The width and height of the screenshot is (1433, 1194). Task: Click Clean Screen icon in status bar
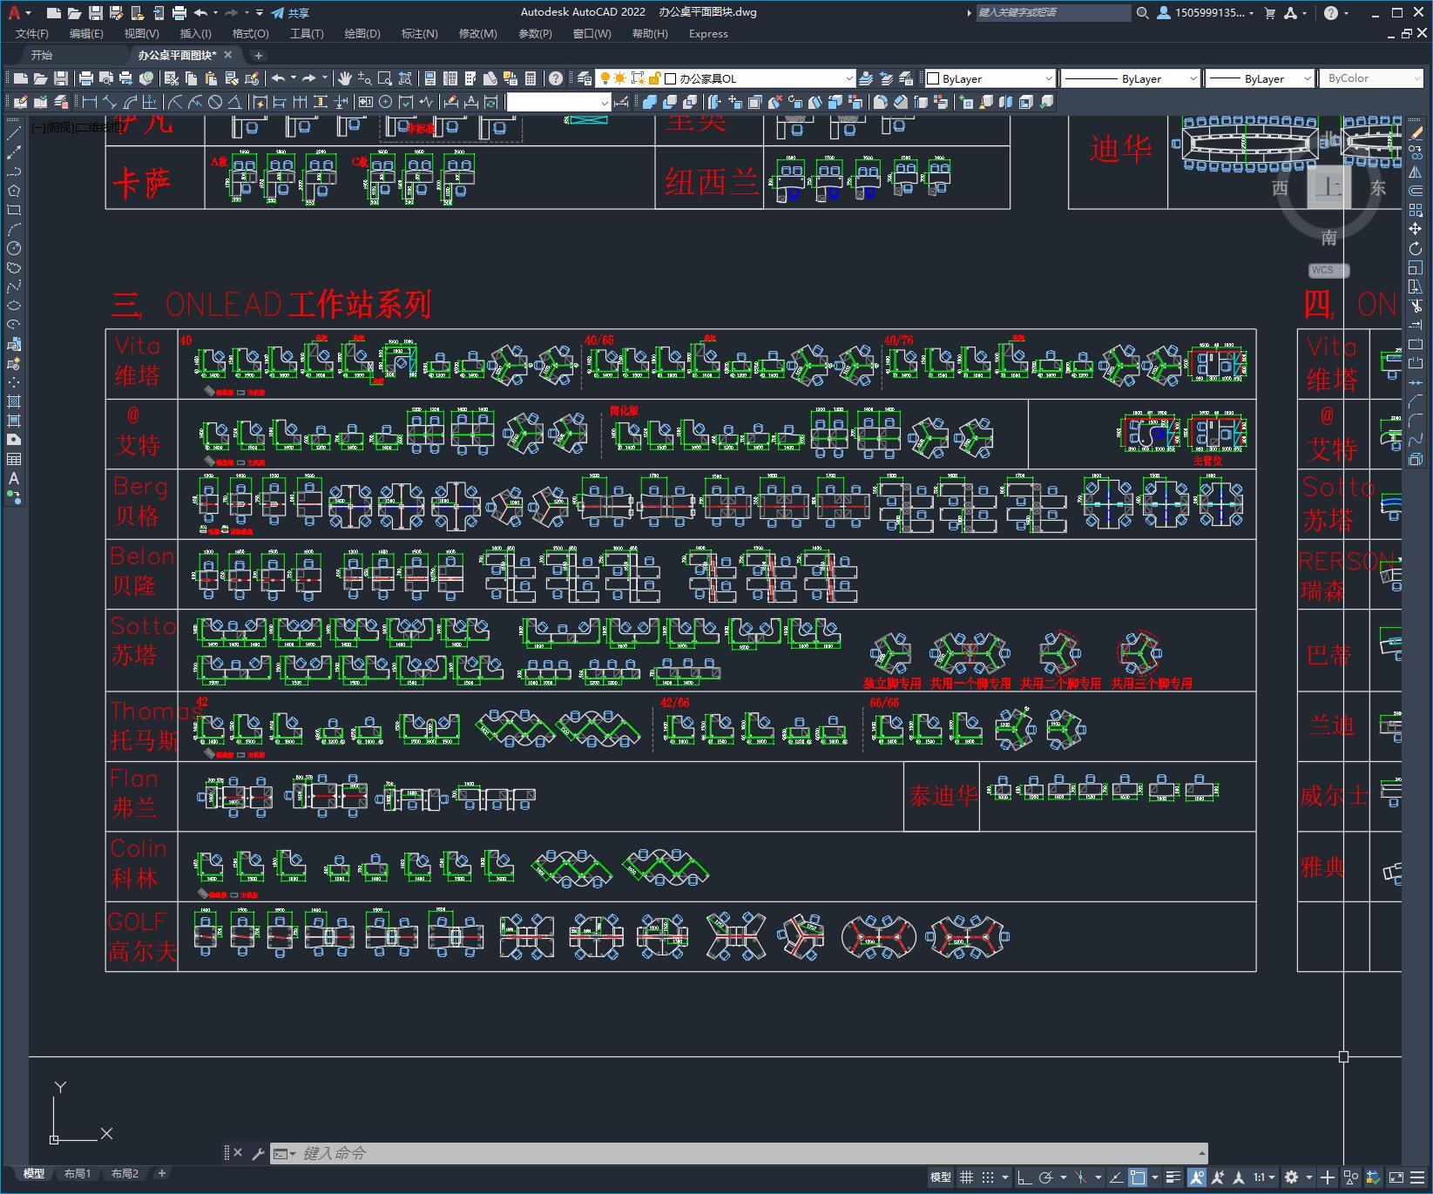[1396, 1177]
